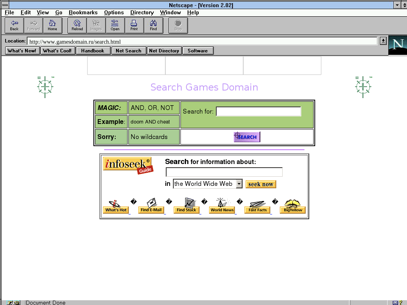
Task: Open the window control menu box
Action: (x=5, y=5)
